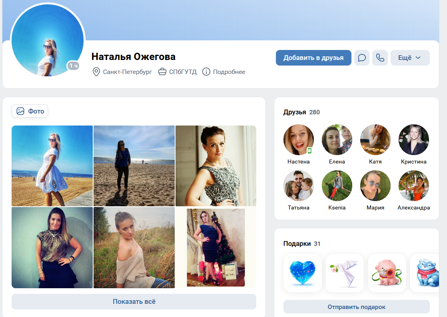Click the name Настена under avatar
This screenshot has height=317, width=447.
299,161
